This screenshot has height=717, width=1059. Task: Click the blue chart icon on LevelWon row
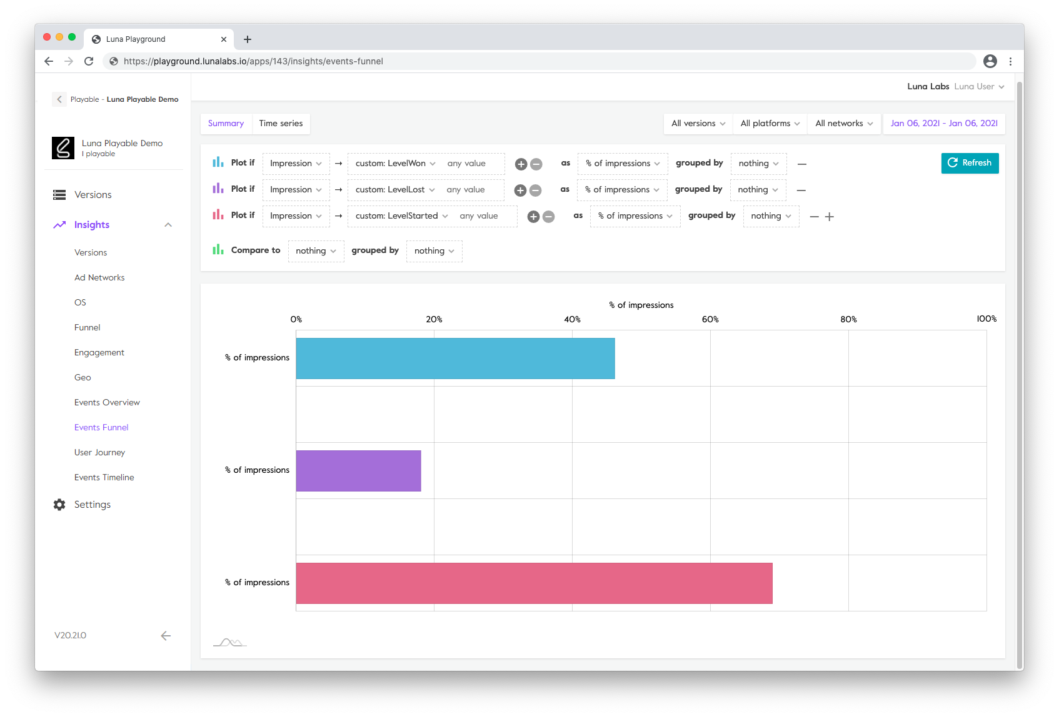(218, 162)
